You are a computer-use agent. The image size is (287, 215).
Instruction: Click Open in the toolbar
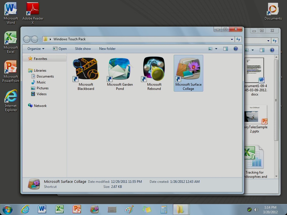click(x=60, y=49)
